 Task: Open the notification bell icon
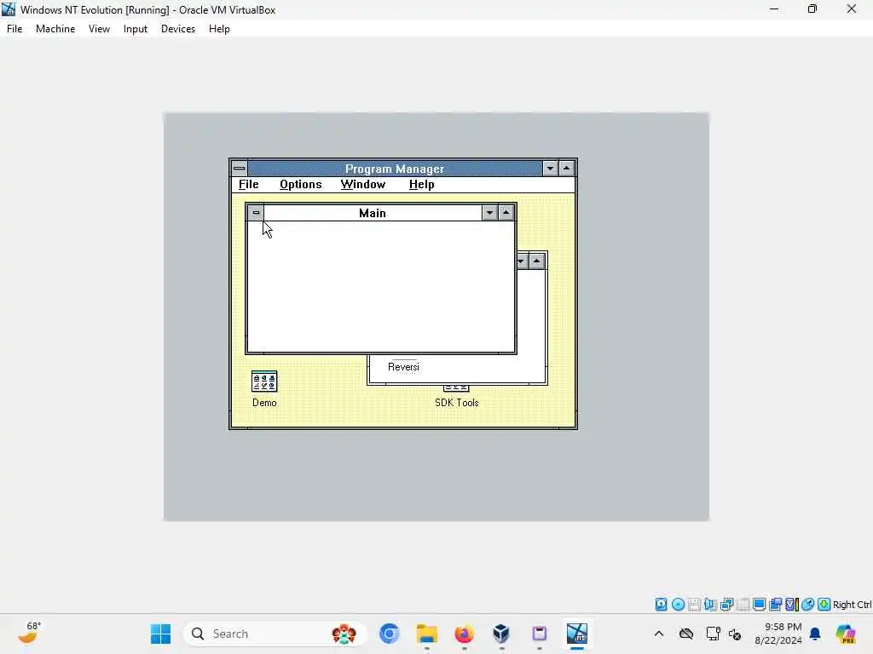click(815, 634)
